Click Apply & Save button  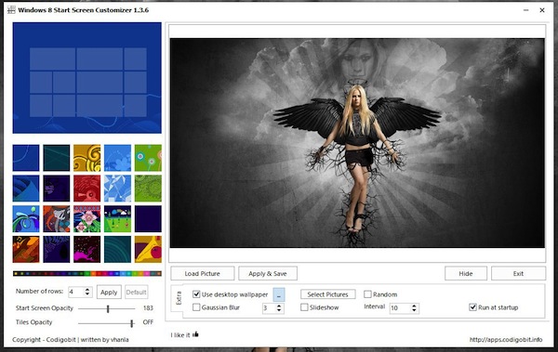coord(268,273)
